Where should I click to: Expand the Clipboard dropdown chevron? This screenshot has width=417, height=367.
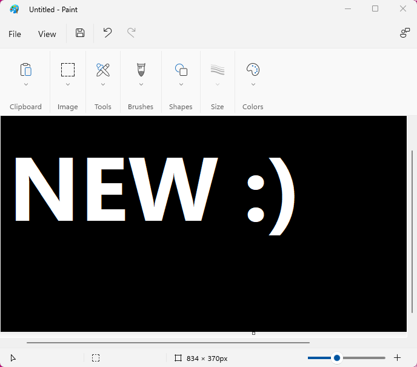[25, 84]
